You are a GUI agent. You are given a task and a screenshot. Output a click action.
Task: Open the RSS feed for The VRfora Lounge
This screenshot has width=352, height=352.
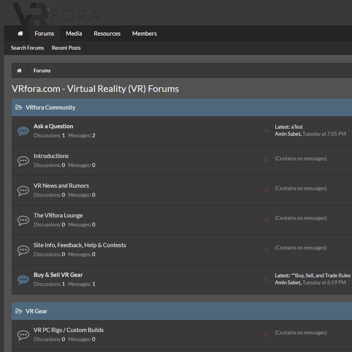267,220
